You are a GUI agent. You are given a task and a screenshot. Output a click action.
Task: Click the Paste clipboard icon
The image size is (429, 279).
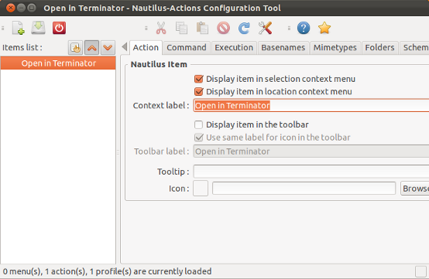202,28
